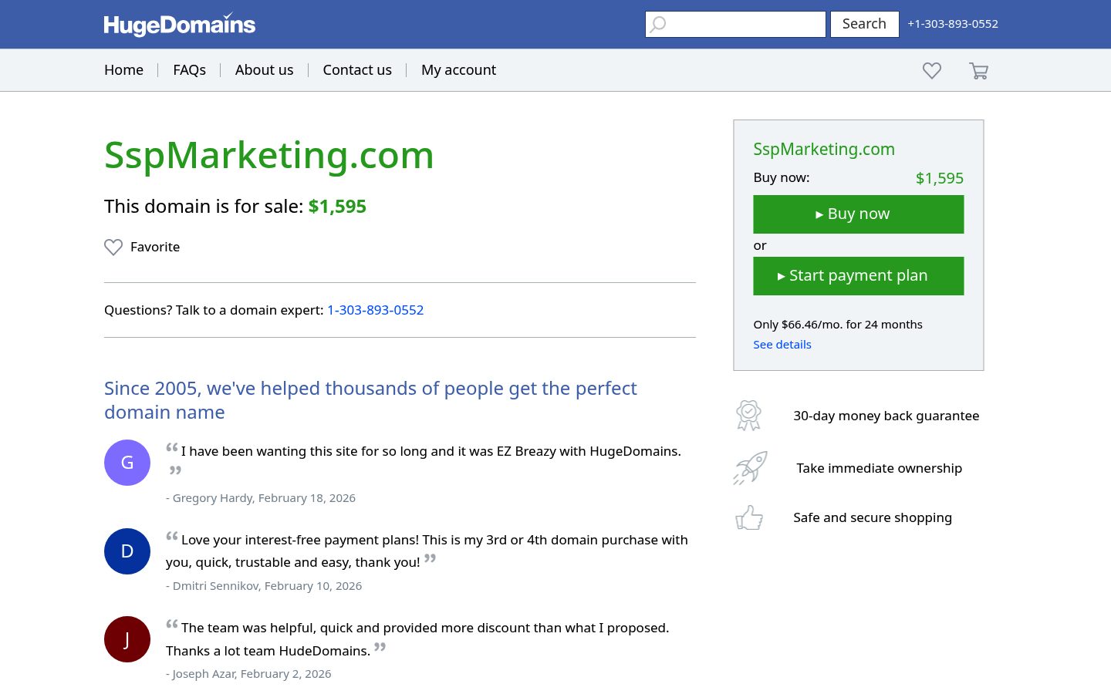1111x694 pixels.
Task: Click "Only $66.46/mo. for 24 months" text
Action: [837, 325]
